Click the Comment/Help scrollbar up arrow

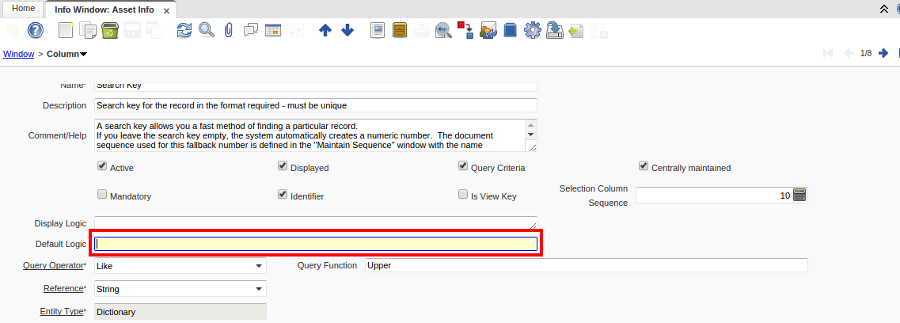pyautogui.click(x=531, y=125)
